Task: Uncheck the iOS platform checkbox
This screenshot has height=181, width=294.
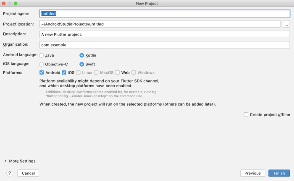Action: point(64,72)
